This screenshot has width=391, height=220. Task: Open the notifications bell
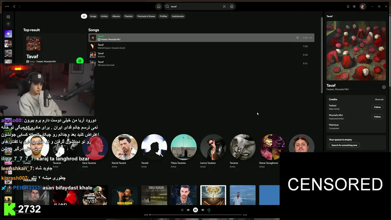point(348,6)
